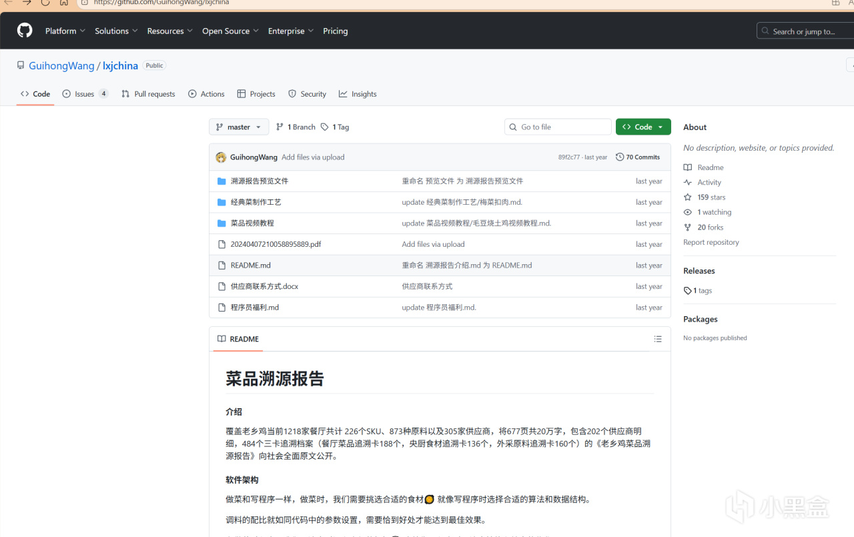Click the 菜品溯源报告 README heading

(x=275, y=379)
